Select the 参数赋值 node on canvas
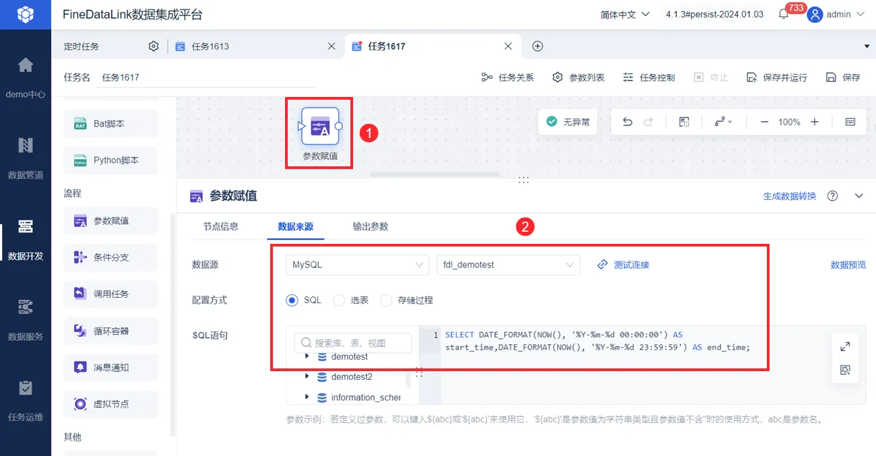Image resolution: width=876 pixels, height=456 pixels. pos(320,126)
